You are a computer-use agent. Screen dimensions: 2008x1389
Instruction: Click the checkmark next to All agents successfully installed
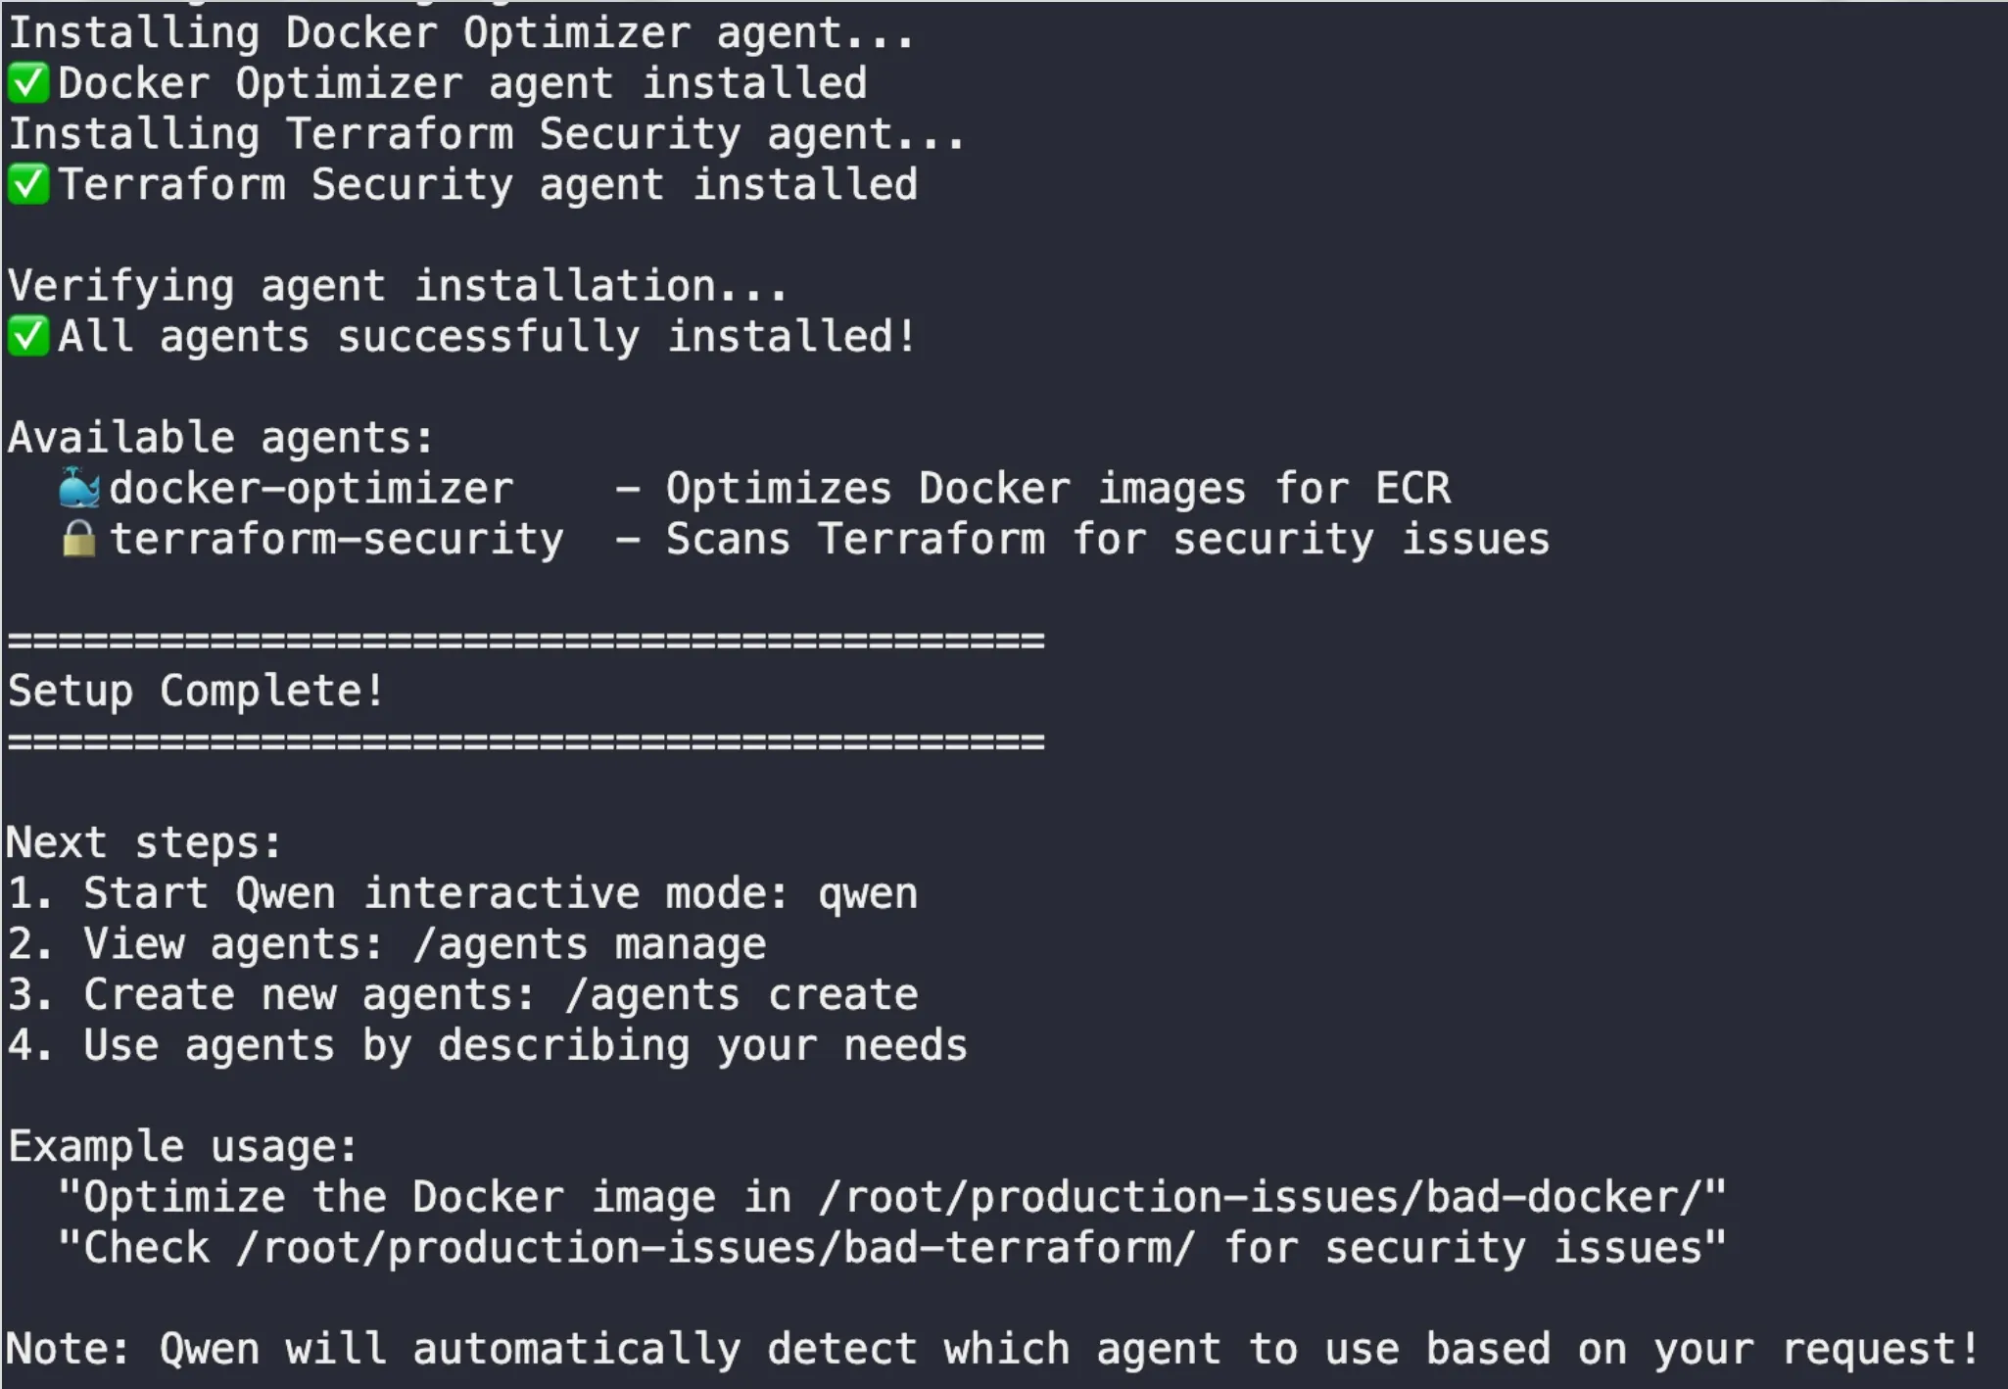point(28,336)
